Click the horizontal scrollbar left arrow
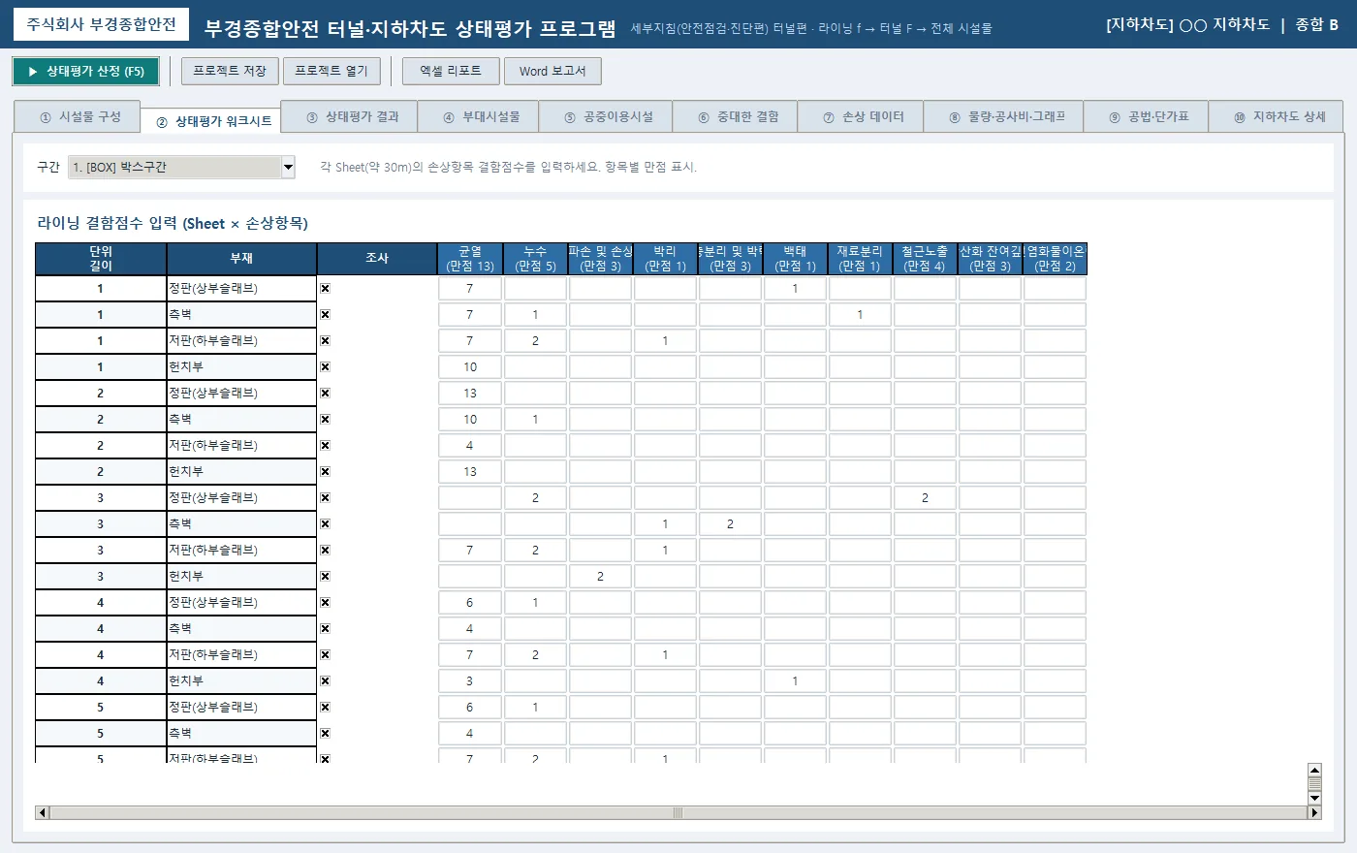The width and height of the screenshot is (1357, 853). click(42, 813)
